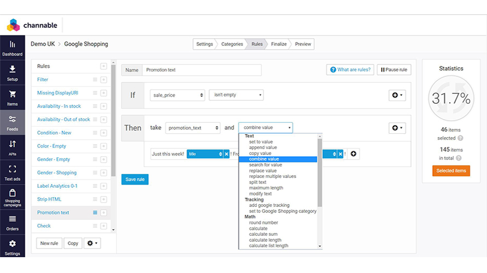The image size is (487, 273).
Task: Open the Dashboard sidebar icon
Action: 12,48
